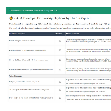Image resolution: width=111 pixels, height=111 pixels.
Task: Check the SEO request template checkbox
Action: point(60,82)
